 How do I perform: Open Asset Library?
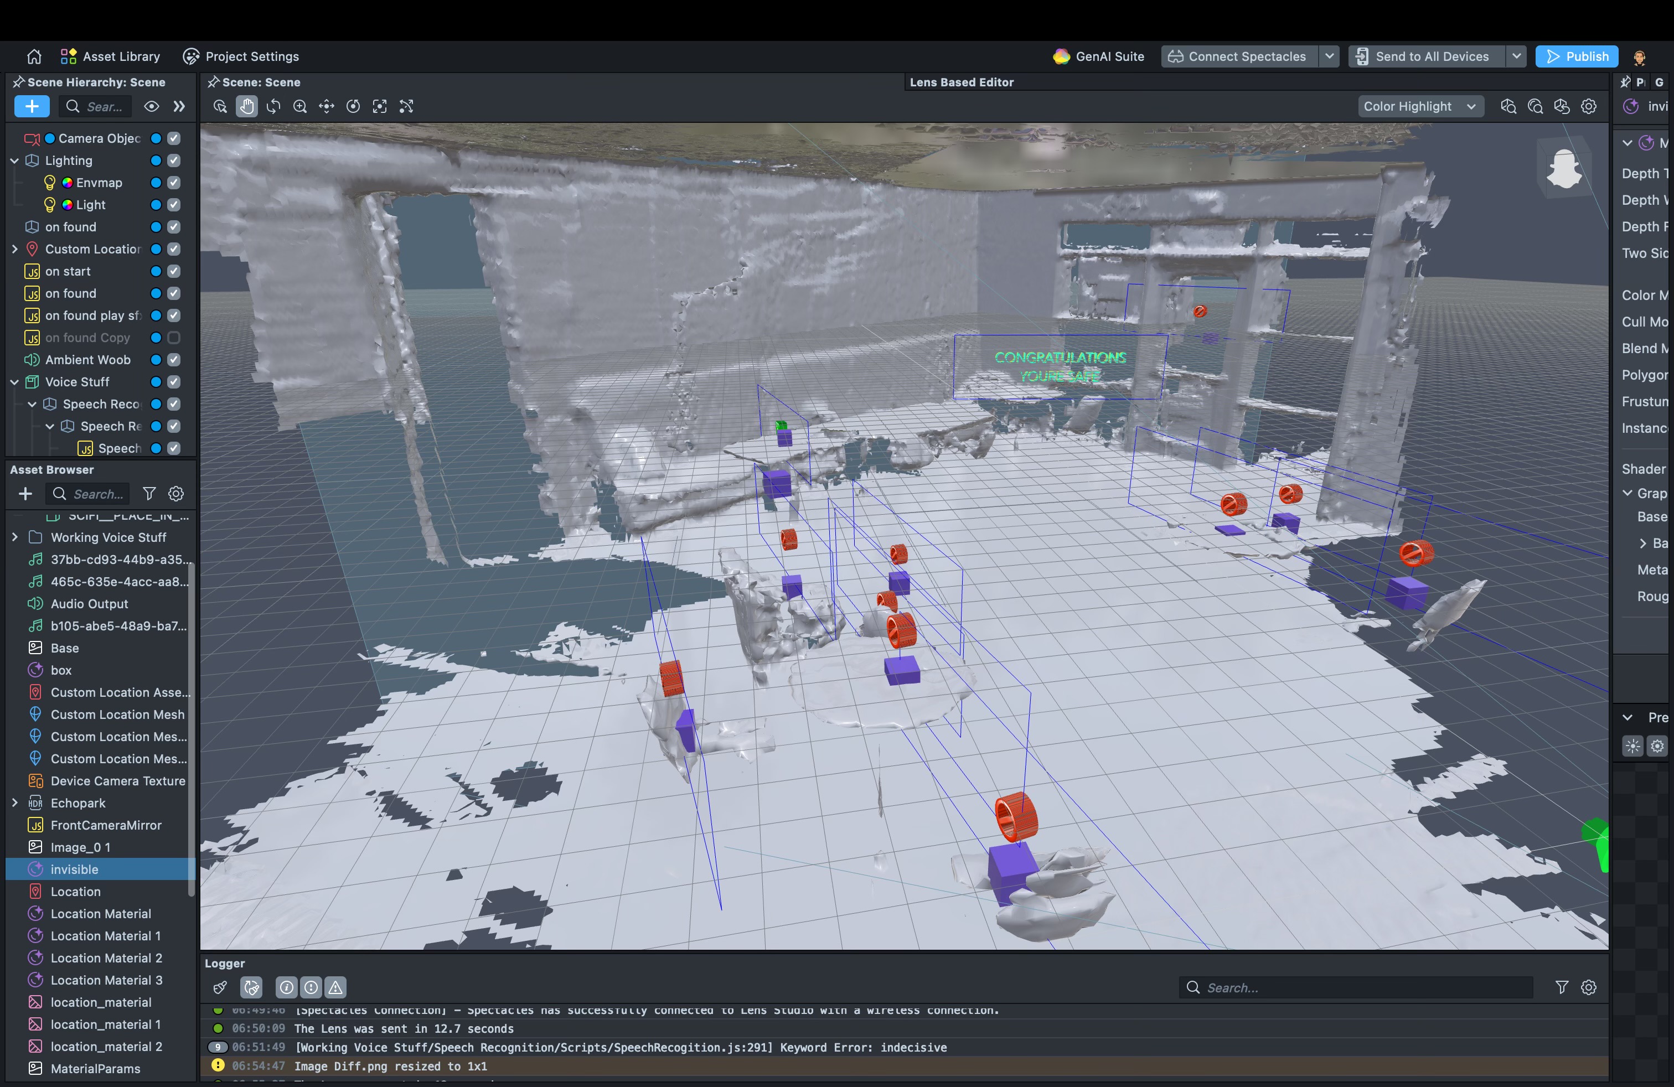(x=110, y=56)
